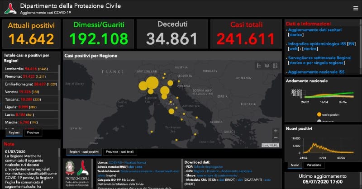Select the largest case bubble over Lombardy
The width and height of the screenshot is (362, 189).
(152, 83)
